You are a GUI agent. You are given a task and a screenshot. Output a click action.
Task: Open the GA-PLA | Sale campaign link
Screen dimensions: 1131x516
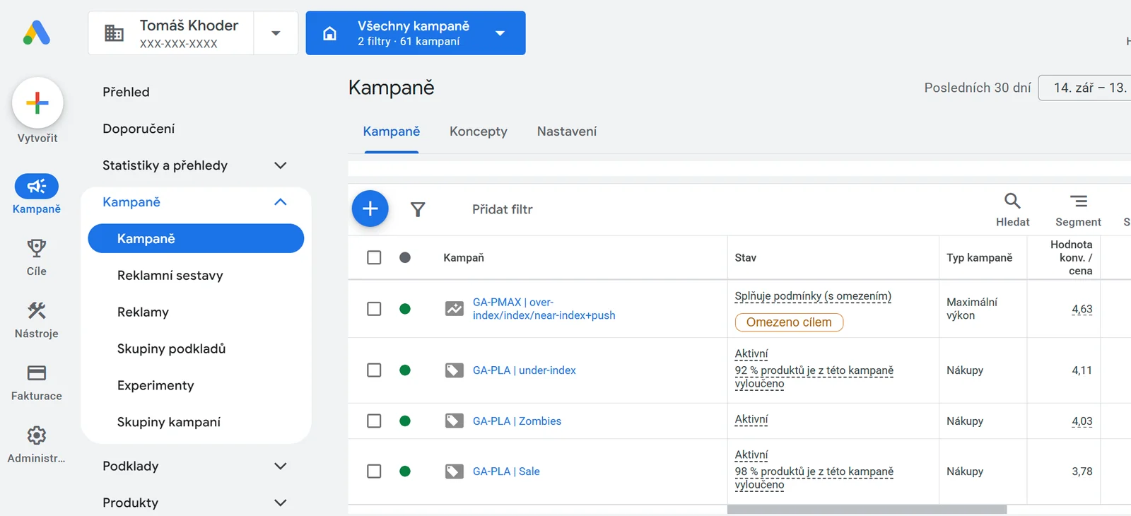point(506,471)
